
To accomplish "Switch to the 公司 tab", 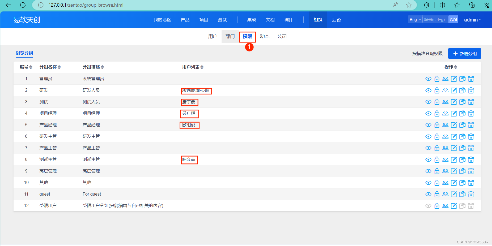I will click(282, 36).
